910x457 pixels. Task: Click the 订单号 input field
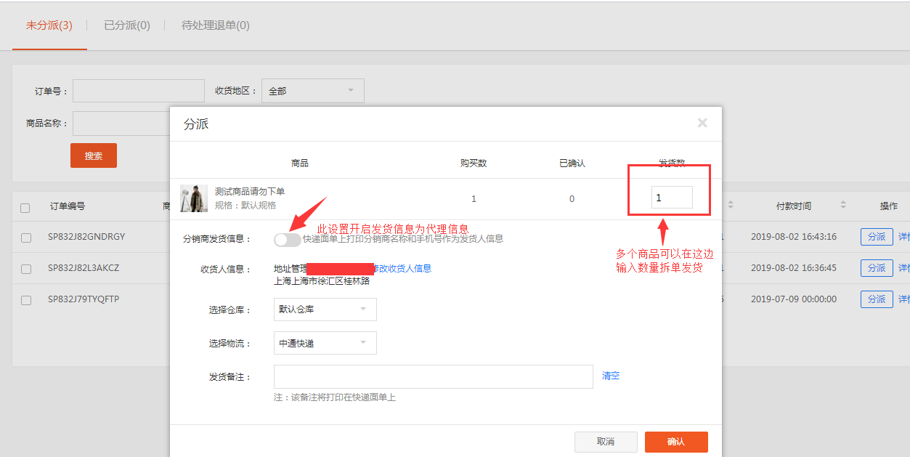[139, 91]
